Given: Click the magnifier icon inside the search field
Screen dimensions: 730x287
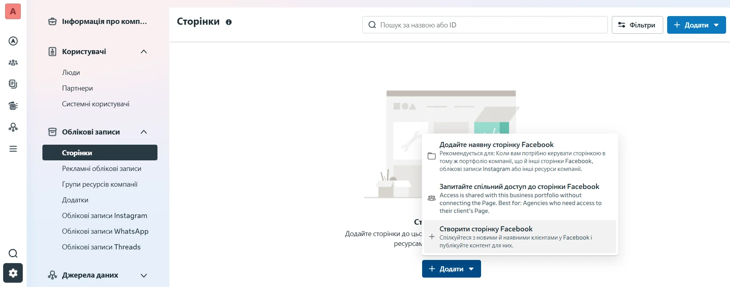Looking at the screenshot, I should tap(372, 25).
